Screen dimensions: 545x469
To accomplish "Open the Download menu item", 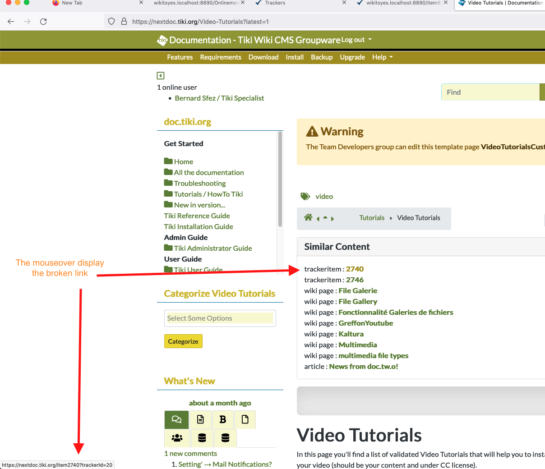I will [263, 57].
